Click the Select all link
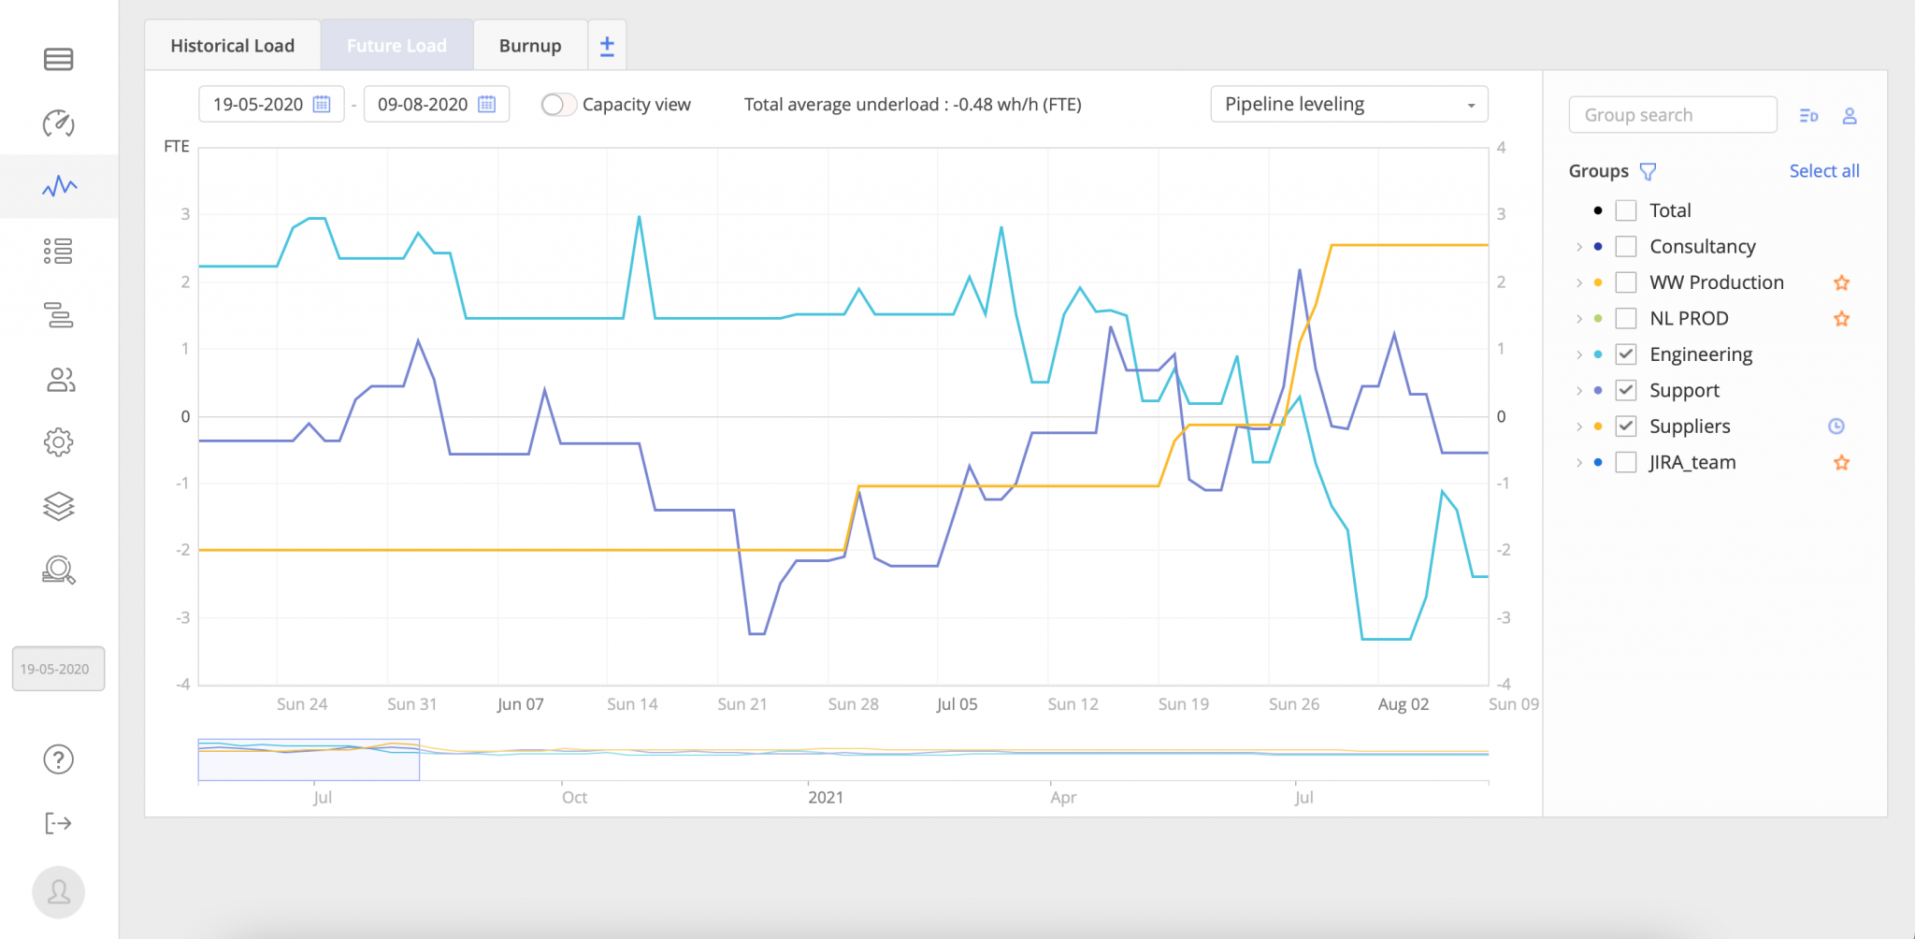The image size is (1915, 939). (x=1823, y=171)
